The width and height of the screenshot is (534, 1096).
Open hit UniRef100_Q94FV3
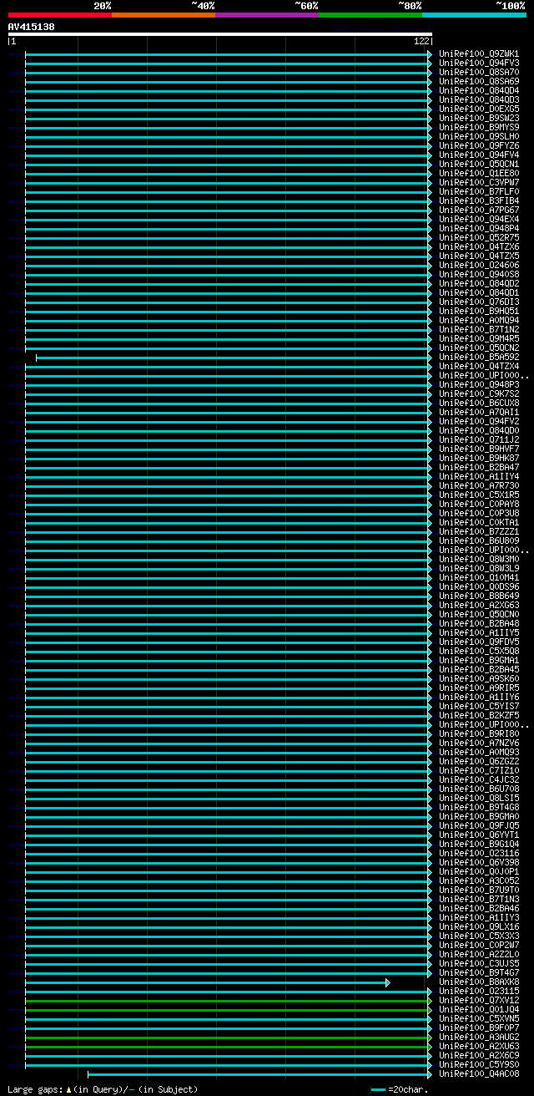click(479, 63)
